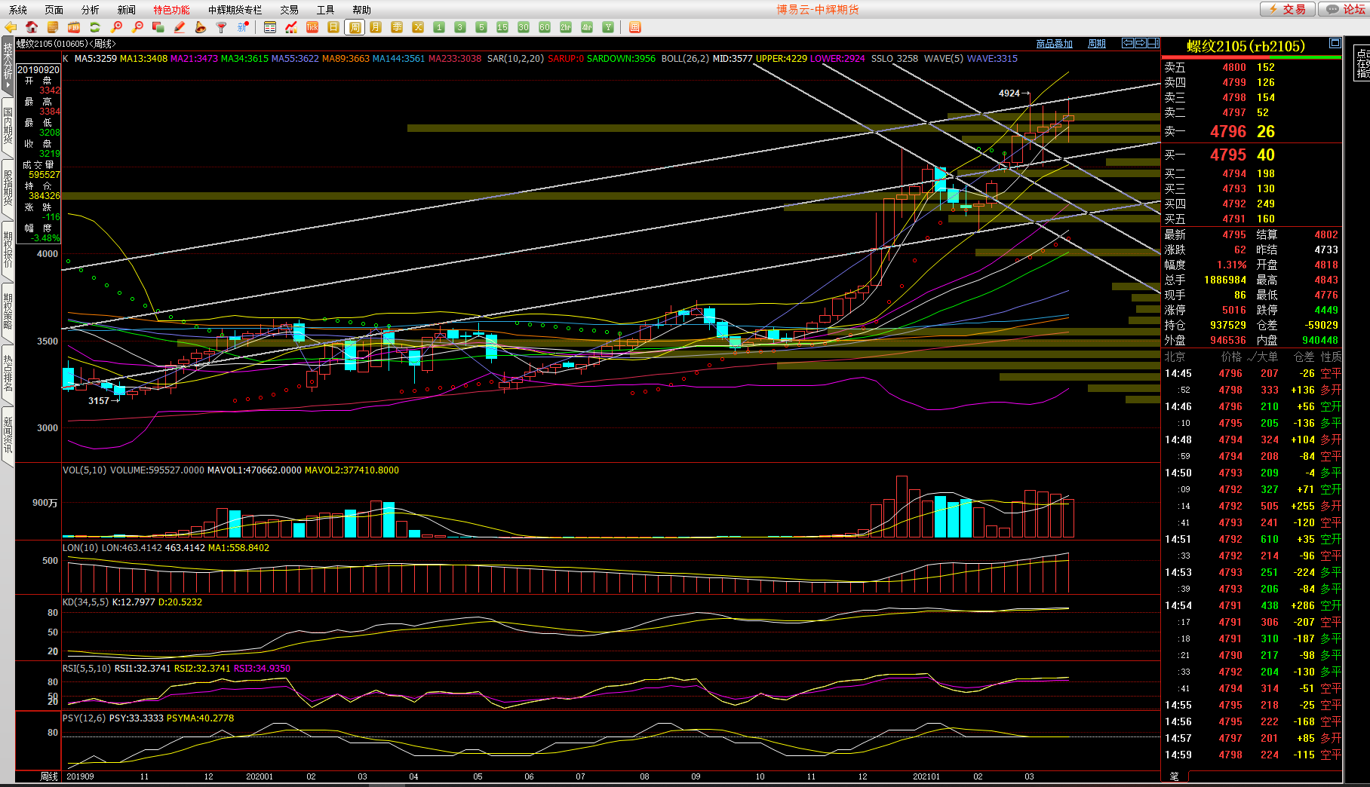This screenshot has width=1370, height=787.
Task: Zoom in with the plus magnifier
Action: [116, 27]
